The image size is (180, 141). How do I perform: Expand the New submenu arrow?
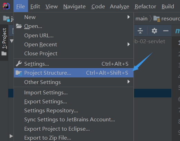click(129, 17)
